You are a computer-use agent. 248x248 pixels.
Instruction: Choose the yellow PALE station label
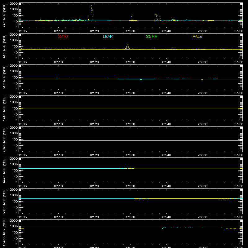pyautogui.click(x=197, y=36)
